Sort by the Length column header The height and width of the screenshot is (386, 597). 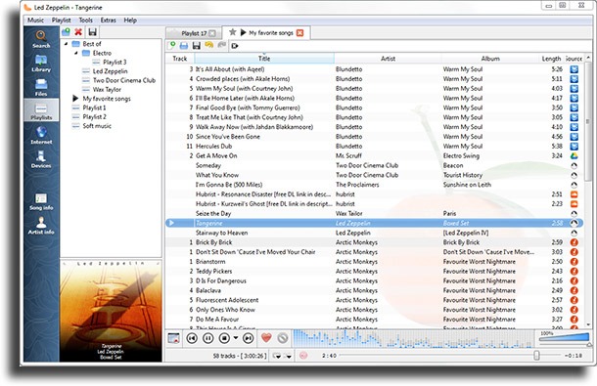(551, 59)
